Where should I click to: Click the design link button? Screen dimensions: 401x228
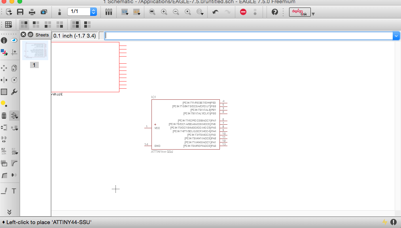[x=300, y=12]
